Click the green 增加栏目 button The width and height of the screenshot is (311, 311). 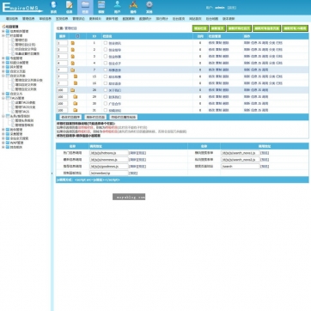pos(200,28)
